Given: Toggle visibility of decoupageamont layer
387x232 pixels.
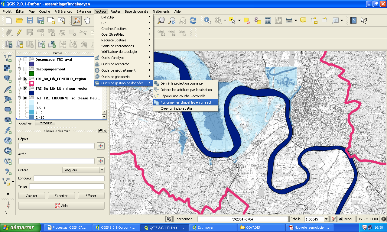Looking at the screenshot, I should (25, 69).
